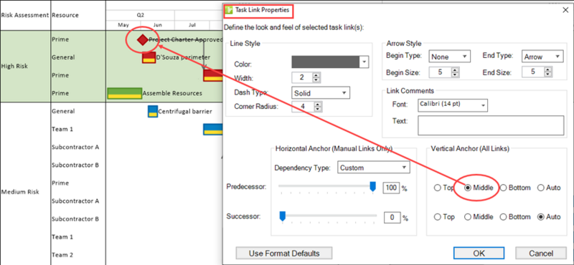Screen dimensions: 574x265
Task: Click the Predecessor slider handle
Action: coord(372,186)
